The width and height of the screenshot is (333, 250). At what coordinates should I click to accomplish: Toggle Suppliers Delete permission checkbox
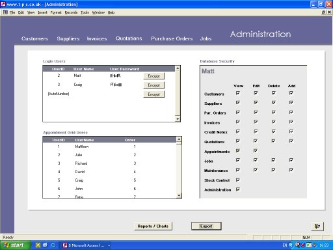tap(274, 102)
